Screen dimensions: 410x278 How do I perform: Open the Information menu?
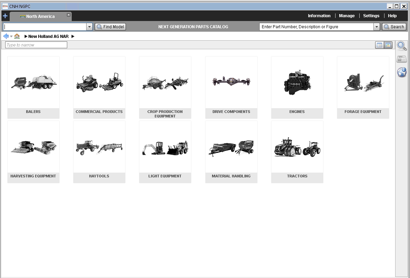coord(319,16)
